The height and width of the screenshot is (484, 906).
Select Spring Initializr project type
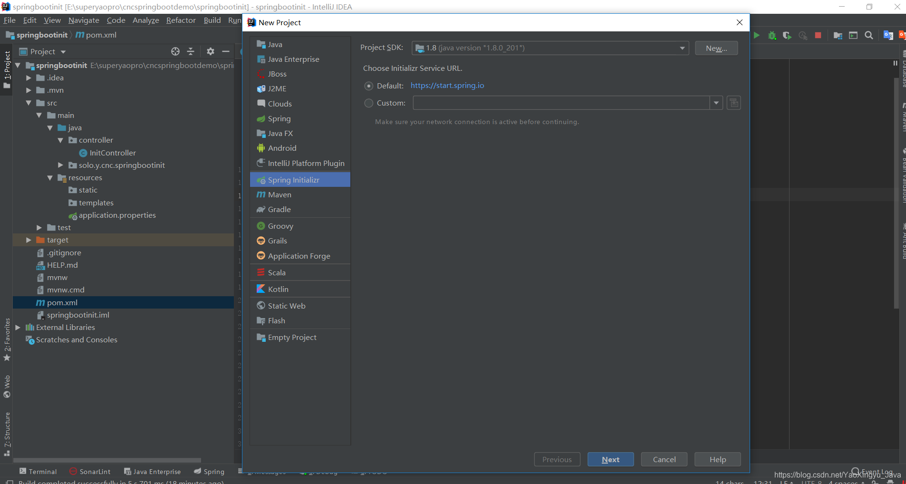coord(300,180)
